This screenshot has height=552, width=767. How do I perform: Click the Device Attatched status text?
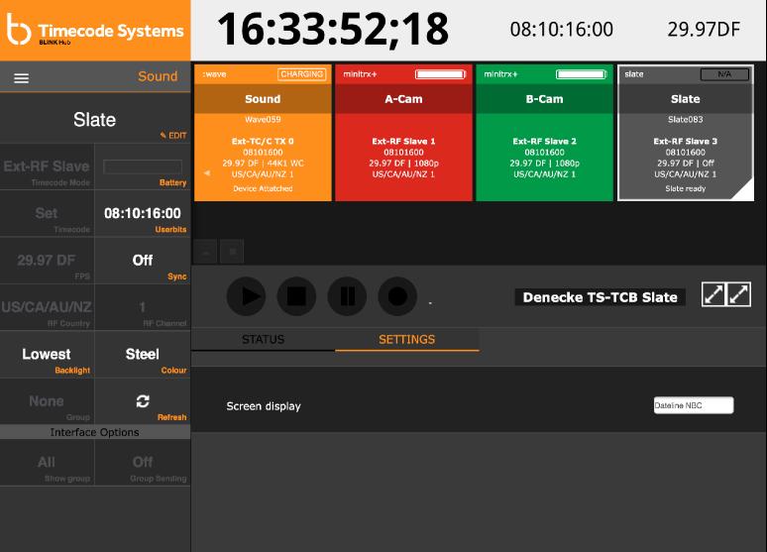point(263,189)
